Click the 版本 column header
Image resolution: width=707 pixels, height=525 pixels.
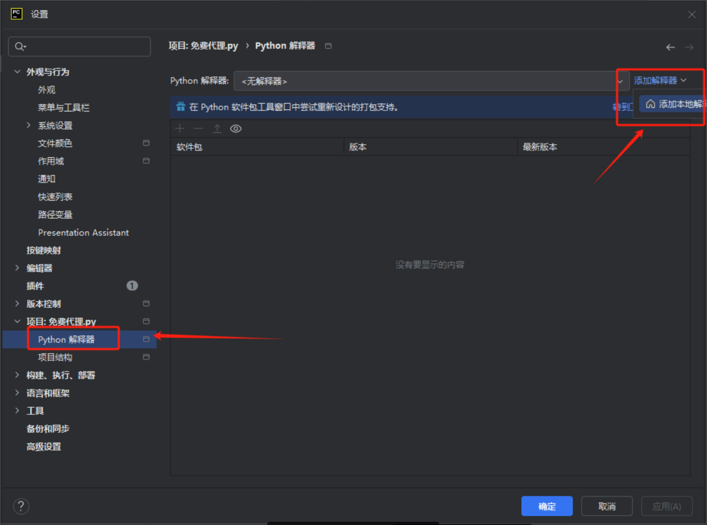click(431, 147)
